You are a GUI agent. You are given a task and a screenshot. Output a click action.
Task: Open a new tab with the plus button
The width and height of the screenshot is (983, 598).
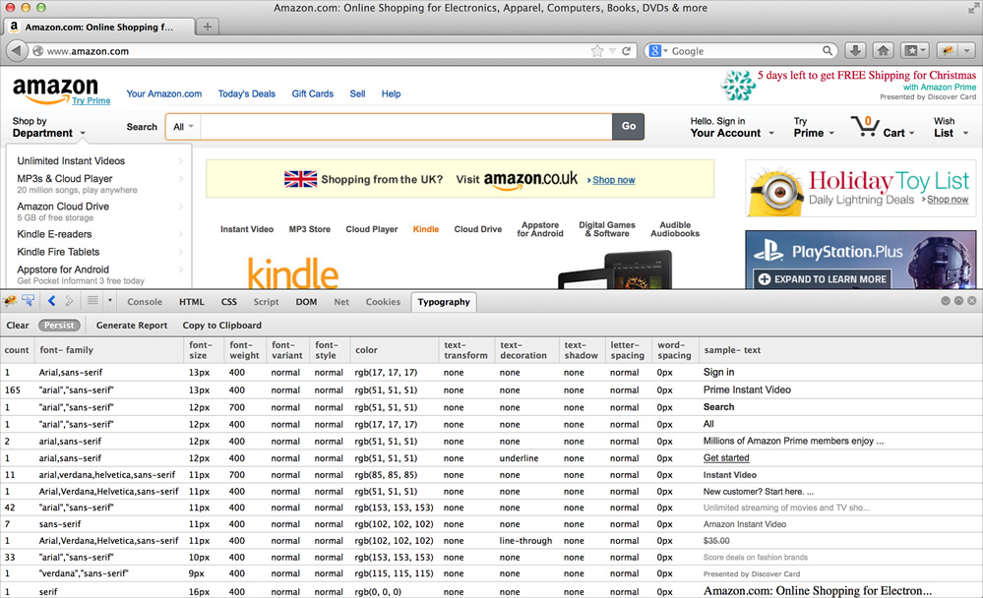point(208,27)
